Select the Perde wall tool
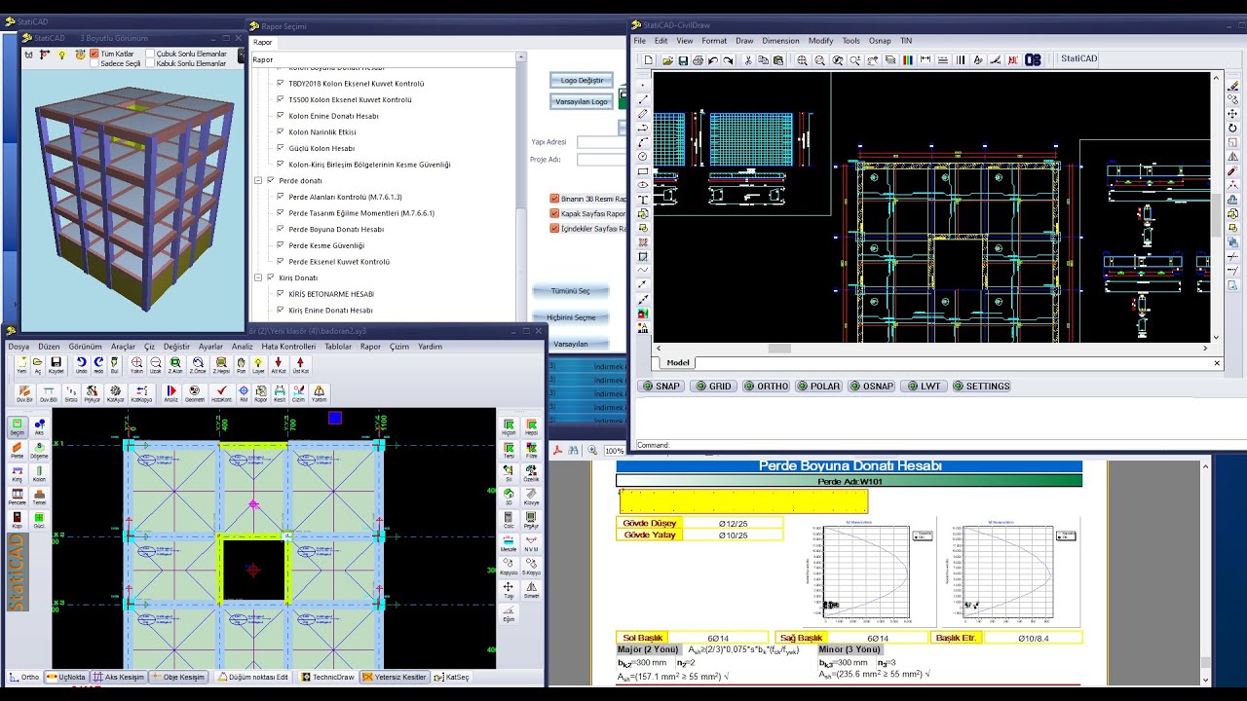 tap(17, 450)
